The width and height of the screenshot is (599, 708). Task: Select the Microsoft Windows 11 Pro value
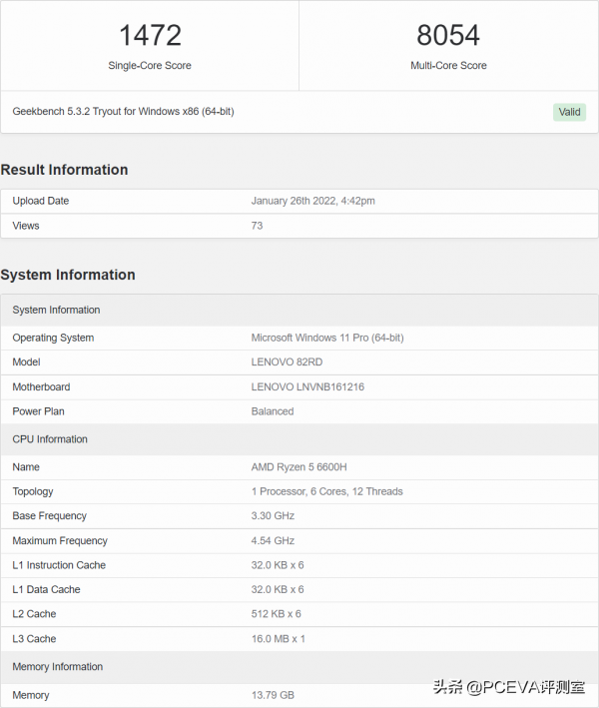pos(326,338)
